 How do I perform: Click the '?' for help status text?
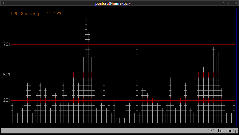click(x=222, y=131)
